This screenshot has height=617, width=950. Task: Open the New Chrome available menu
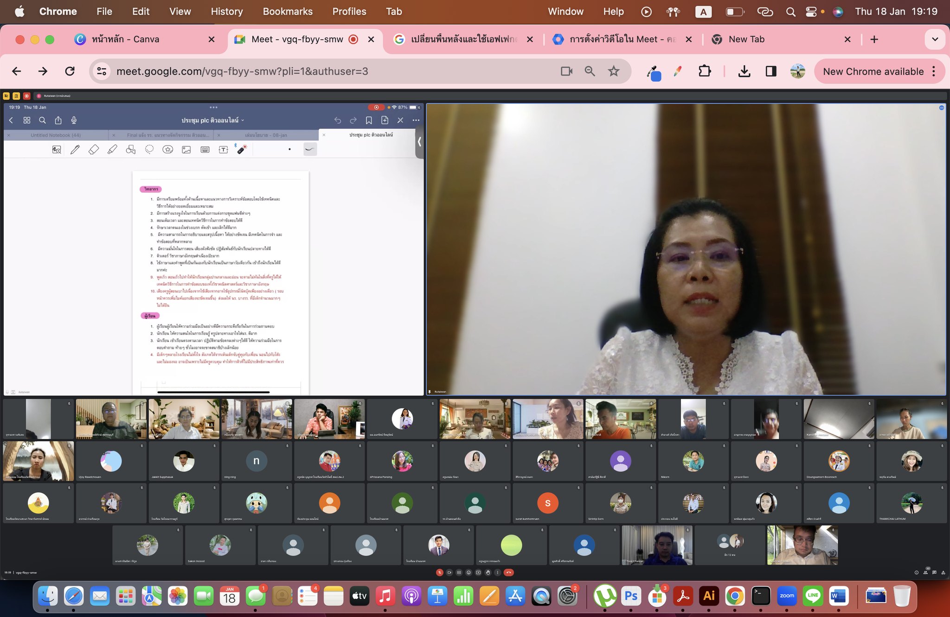(934, 71)
